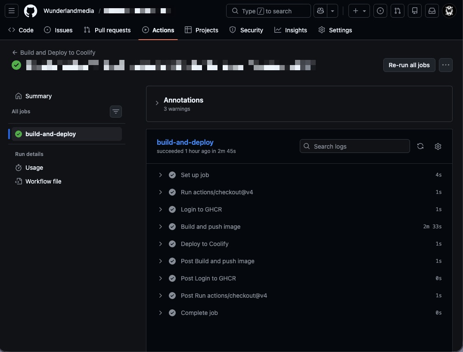Open the user profile avatar menu
The width and height of the screenshot is (463, 352).
(x=449, y=11)
